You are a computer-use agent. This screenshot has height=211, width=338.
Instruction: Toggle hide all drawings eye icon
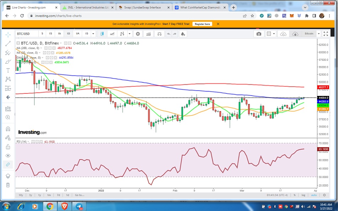[x=8, y=156]
